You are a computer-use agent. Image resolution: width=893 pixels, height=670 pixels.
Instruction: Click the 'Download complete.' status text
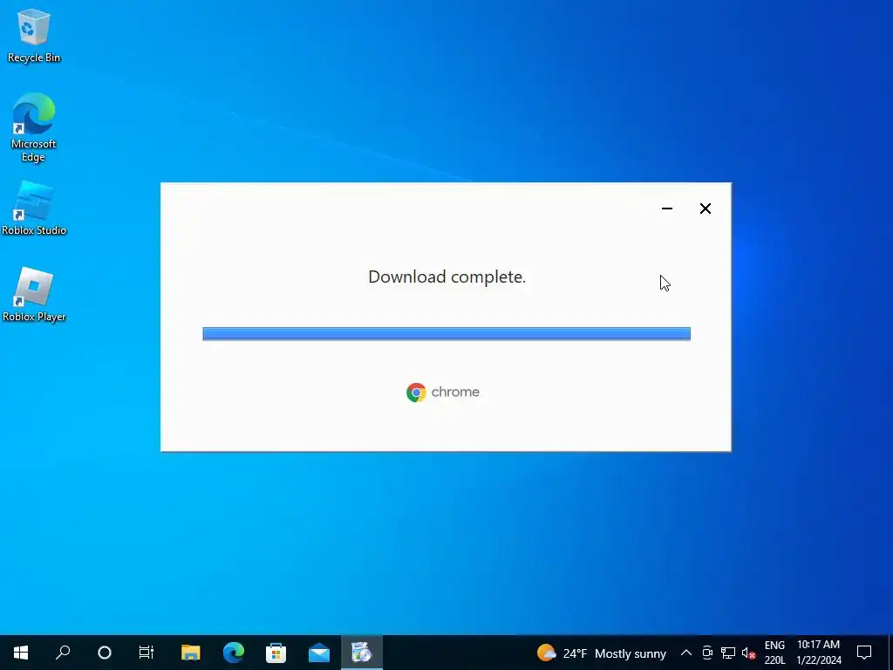(x=446, y=277)
